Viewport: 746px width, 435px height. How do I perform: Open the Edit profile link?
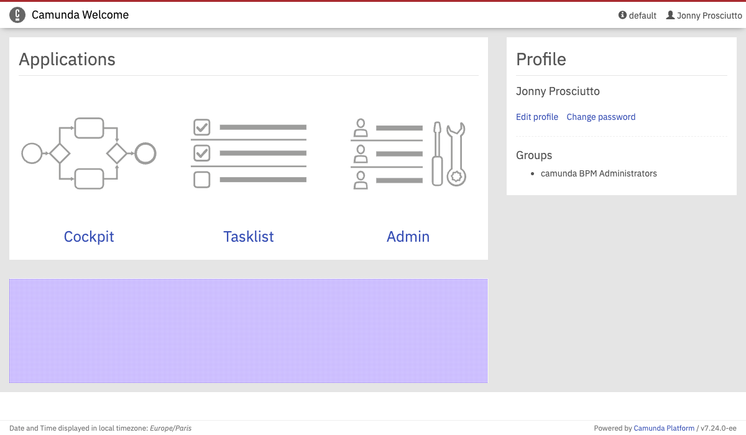point(537,117)
